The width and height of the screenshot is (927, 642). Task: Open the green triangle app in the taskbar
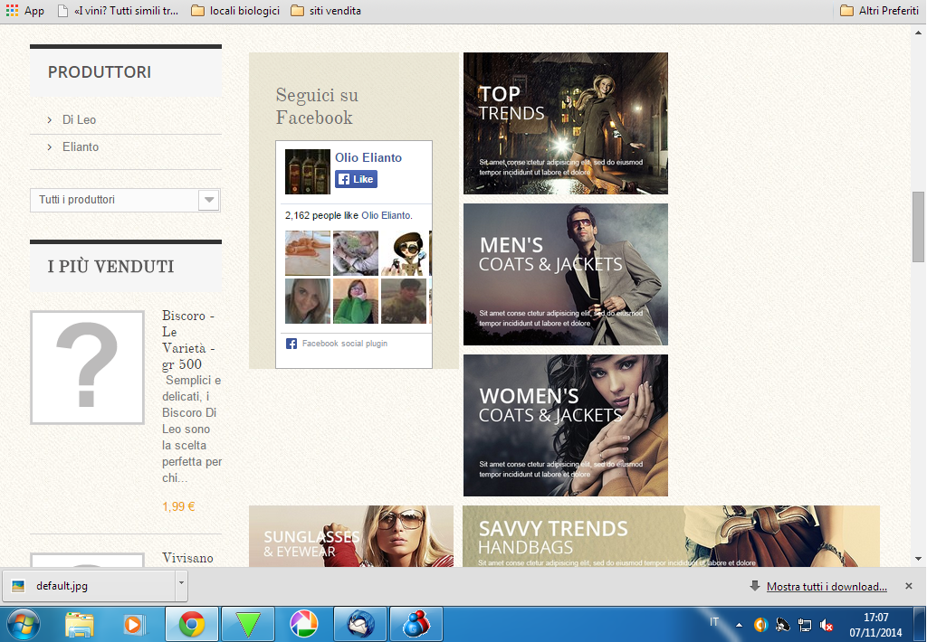[248, 624]
